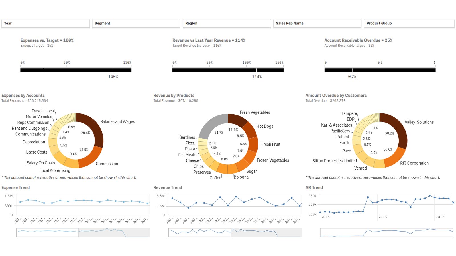Click the Account Receivable Overdue gauge bar
The width and height of the screenshot is (456, 256).
380,70
